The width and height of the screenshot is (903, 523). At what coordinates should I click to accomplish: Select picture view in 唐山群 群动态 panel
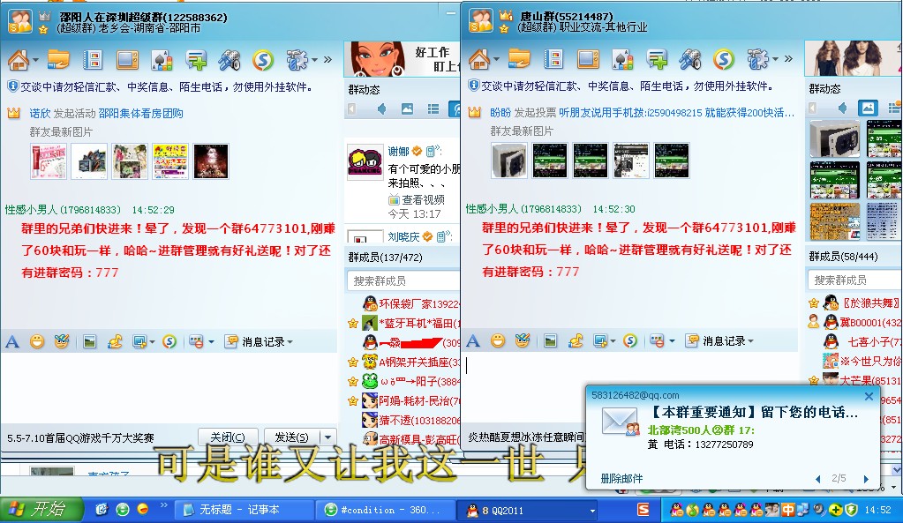[x=868, y=108]
